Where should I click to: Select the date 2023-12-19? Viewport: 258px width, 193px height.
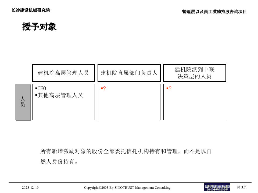click(30, 188)
